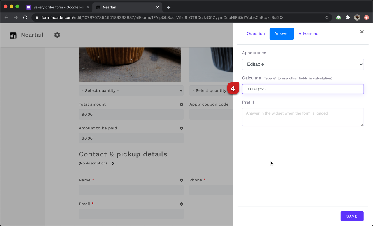Screen dimensions: 373x226
Task: Click the Neartail store logo icon
Action: tap(13, 35)
